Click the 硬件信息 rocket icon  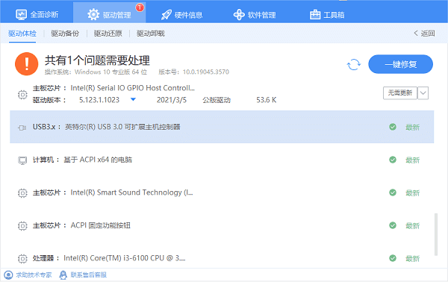coord(166,15)
